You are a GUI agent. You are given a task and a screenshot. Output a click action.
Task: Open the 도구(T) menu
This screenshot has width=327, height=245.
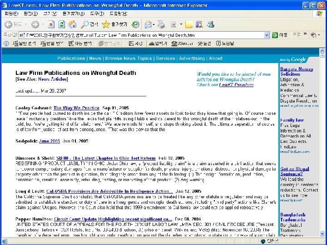pyautogui.click(x=97, y=14)
